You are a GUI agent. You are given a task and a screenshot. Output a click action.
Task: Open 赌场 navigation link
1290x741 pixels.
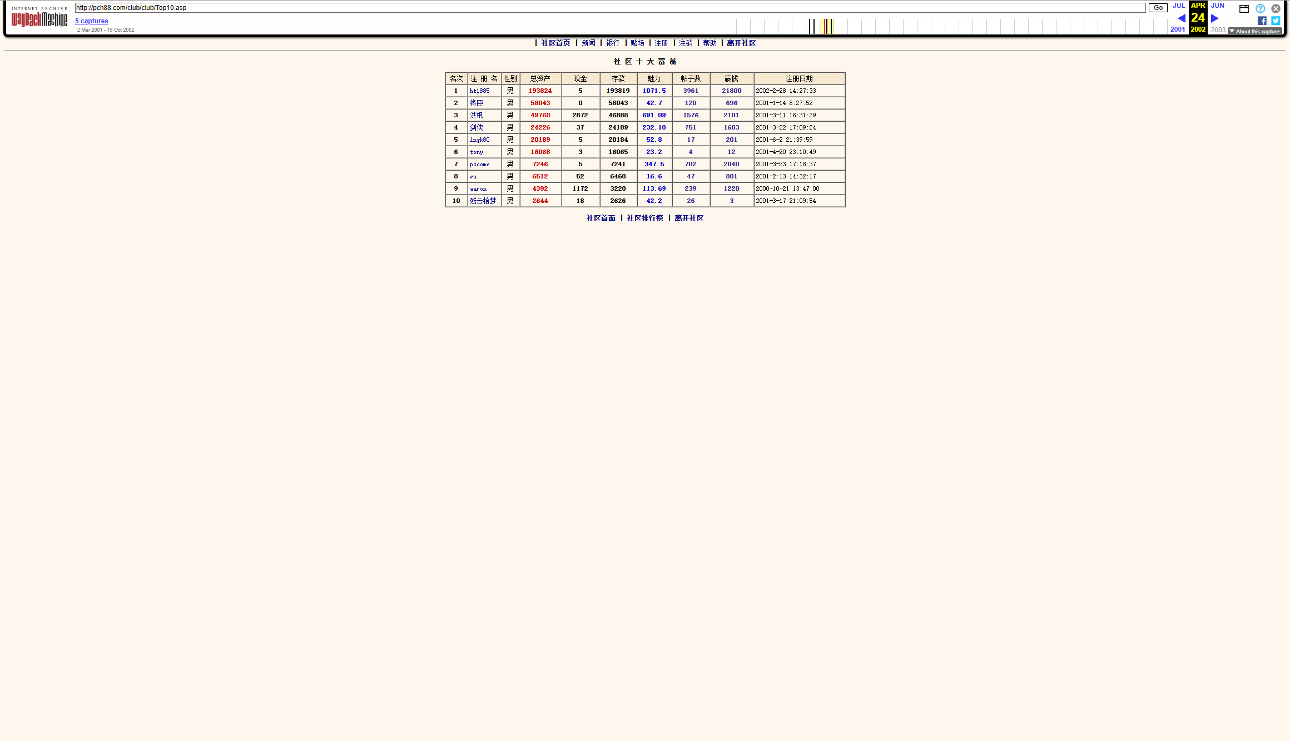[x=637, y=43]
